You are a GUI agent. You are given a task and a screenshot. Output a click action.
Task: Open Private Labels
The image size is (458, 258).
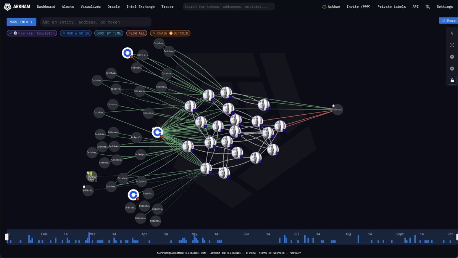391,6
